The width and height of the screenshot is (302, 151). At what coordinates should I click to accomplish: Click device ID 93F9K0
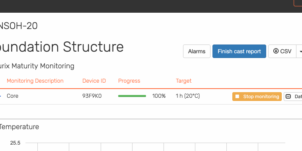pos(92,96)
